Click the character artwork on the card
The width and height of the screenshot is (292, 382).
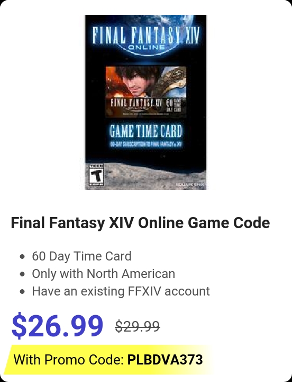(146, 82)
